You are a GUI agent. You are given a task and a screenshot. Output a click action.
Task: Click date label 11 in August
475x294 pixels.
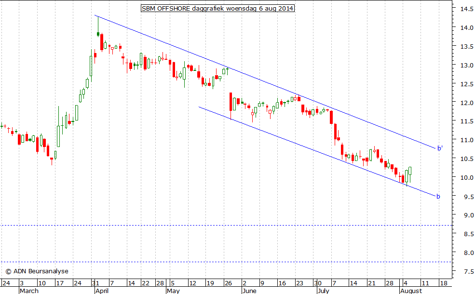click(x=425, y=283)
